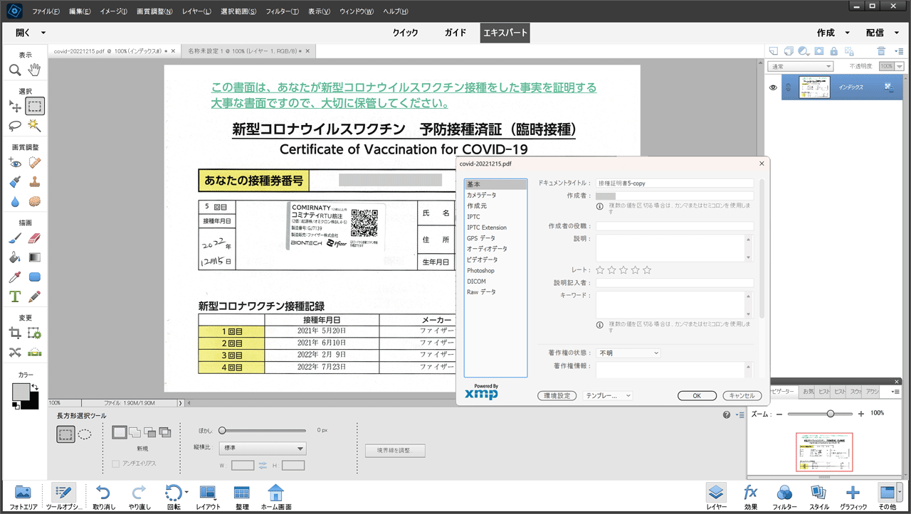This screenshot has width=911, height=514.
Task: Open the Layers panel options menu
Action: pos(898,51)
